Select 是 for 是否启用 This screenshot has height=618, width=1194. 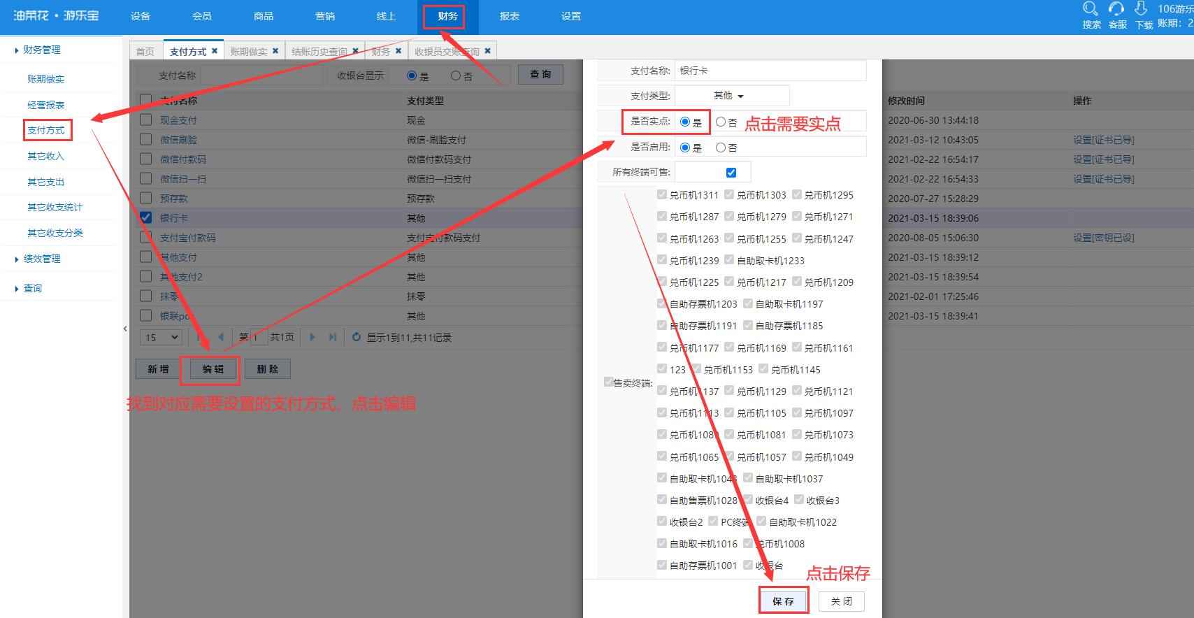(x=685, y=148)
